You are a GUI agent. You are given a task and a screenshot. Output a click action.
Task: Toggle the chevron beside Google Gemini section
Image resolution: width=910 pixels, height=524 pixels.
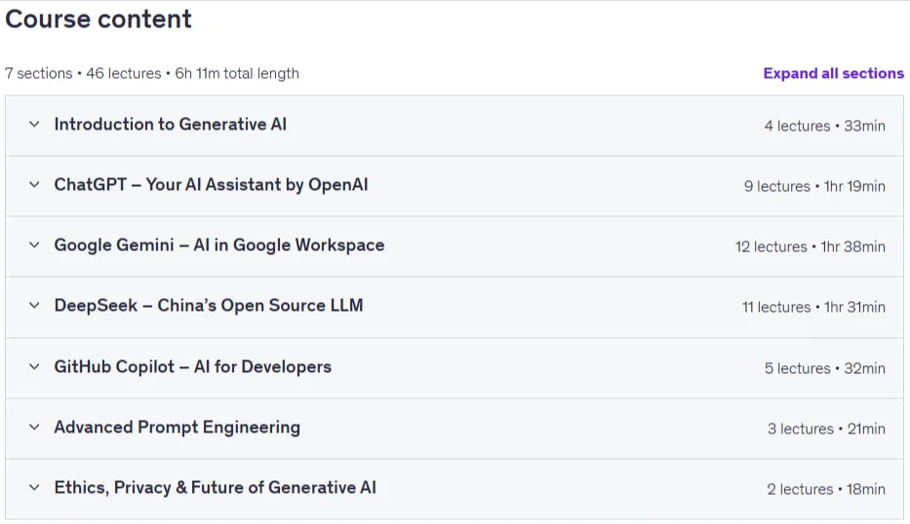[34, 244]
